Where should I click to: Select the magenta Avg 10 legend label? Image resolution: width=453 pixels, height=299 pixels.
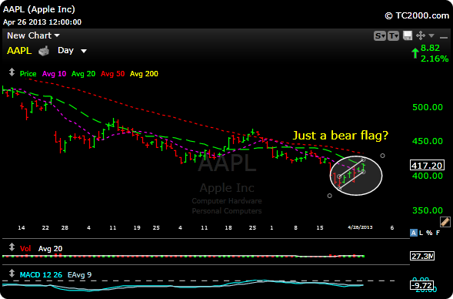(x=54, y=74)
